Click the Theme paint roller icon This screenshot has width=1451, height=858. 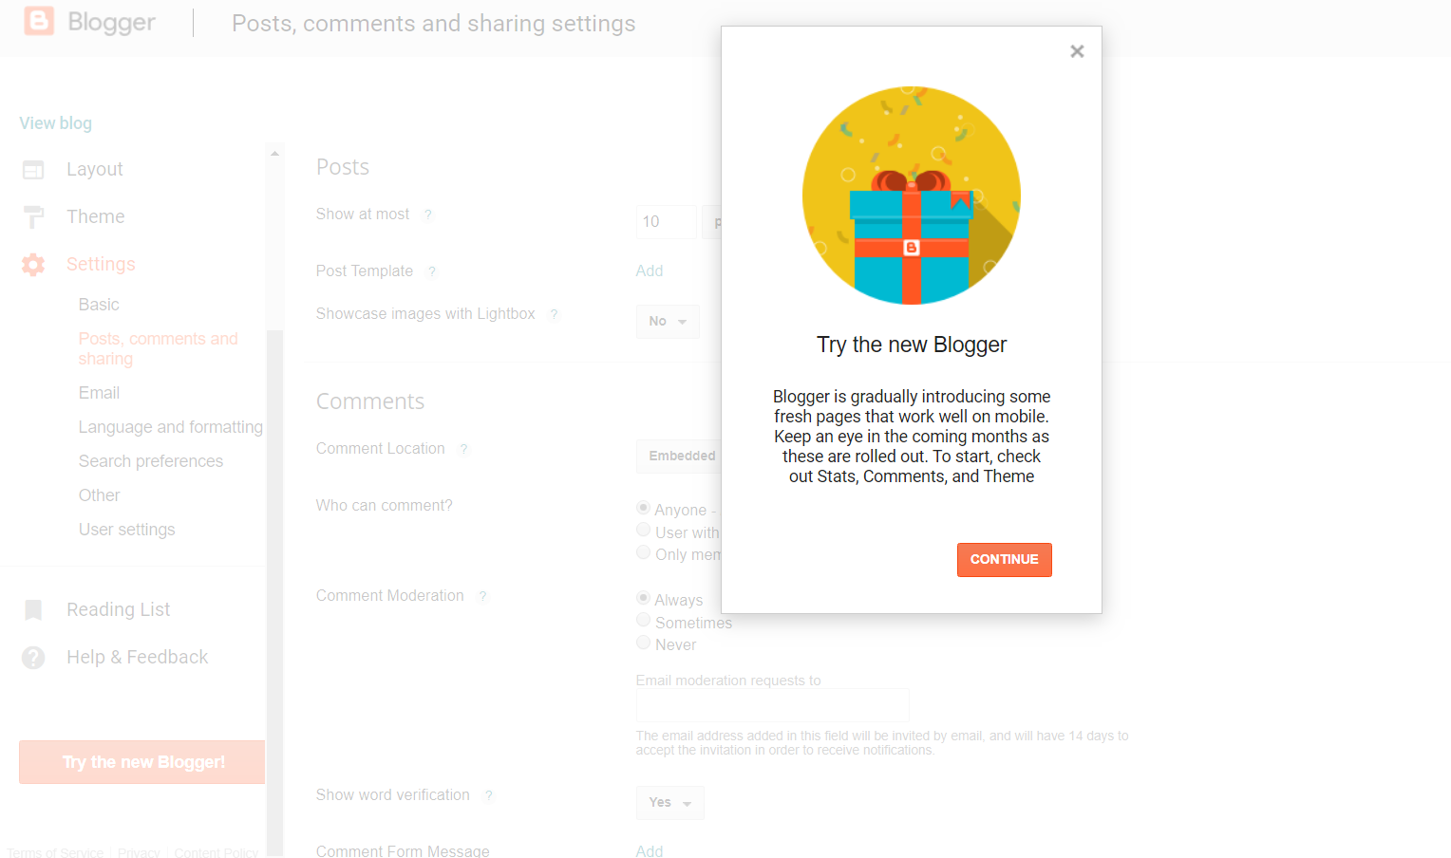point(33,217)
